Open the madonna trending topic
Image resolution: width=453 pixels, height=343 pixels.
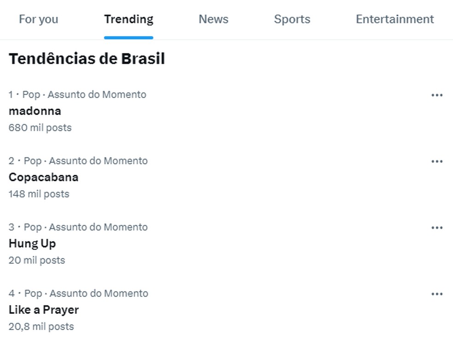[35, 111]
